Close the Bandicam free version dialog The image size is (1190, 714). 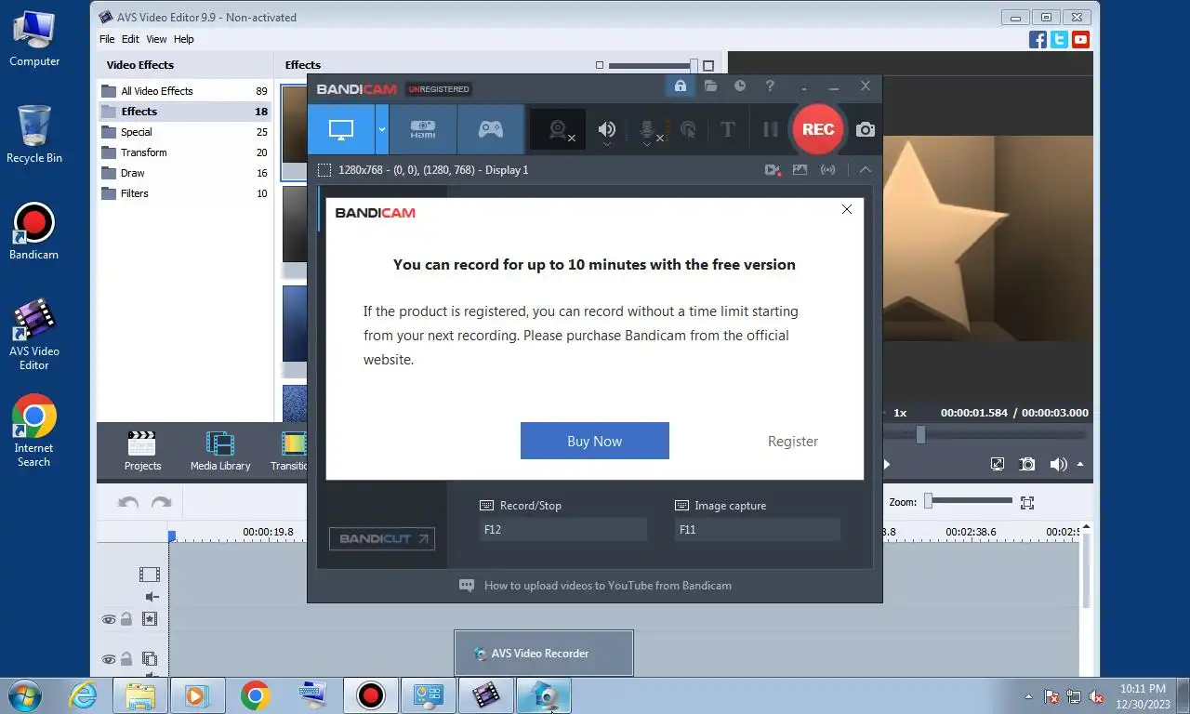(847, 209)
